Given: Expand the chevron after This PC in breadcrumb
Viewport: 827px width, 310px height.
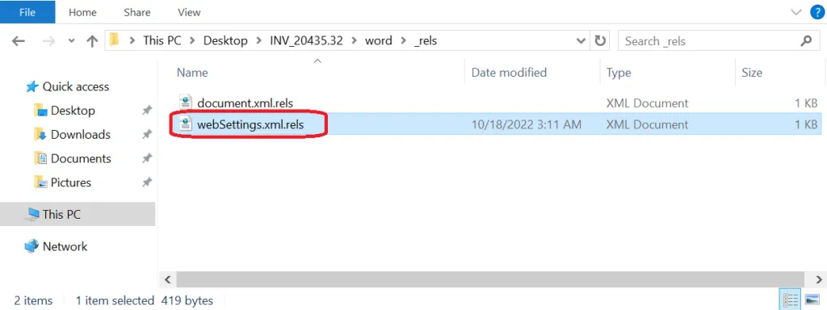Looking at the screenshot, I should 193,41.
